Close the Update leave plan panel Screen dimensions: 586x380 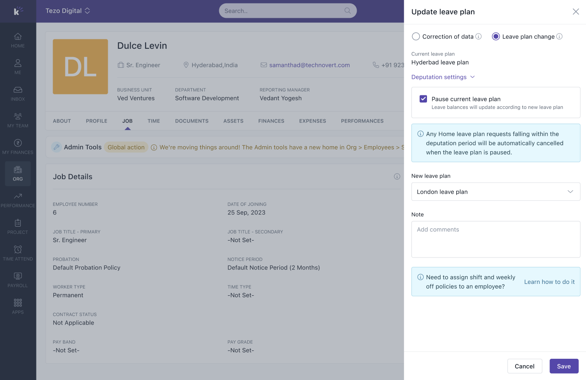(x=575, y=12)
